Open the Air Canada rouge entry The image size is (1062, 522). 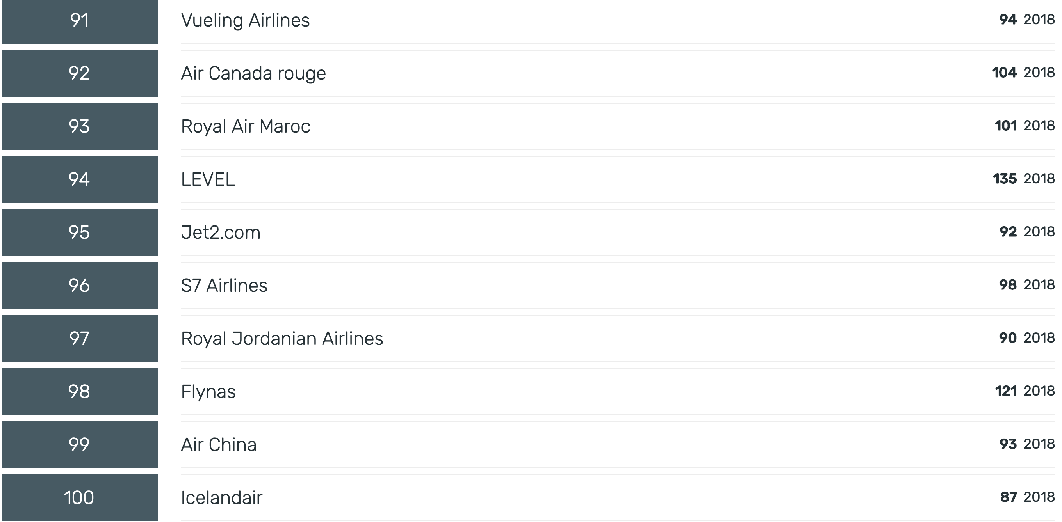253,73
